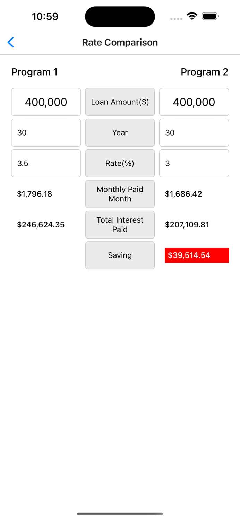240x520 pixels.
Task: Tap the Rate Comparison title
Action: pos(120,42)
